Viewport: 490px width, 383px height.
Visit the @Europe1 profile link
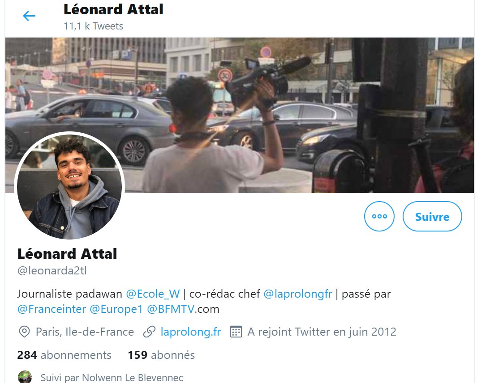(116, 309)
